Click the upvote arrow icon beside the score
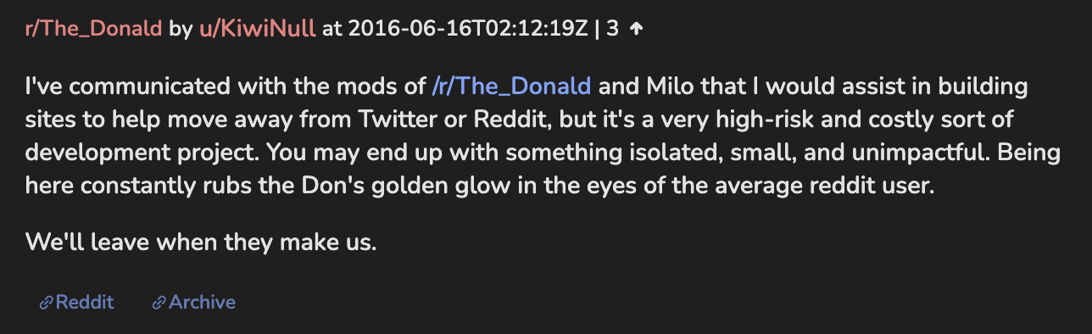The height and width of the screenshot is (334, 1092). [x=637, y=29]
